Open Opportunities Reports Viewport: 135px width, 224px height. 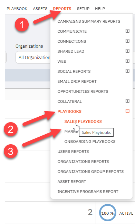coord(83,91)
